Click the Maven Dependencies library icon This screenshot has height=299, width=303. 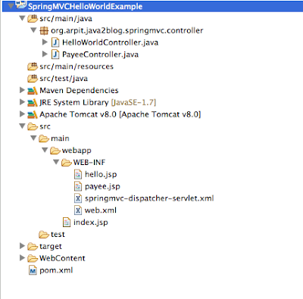[33, 90]
